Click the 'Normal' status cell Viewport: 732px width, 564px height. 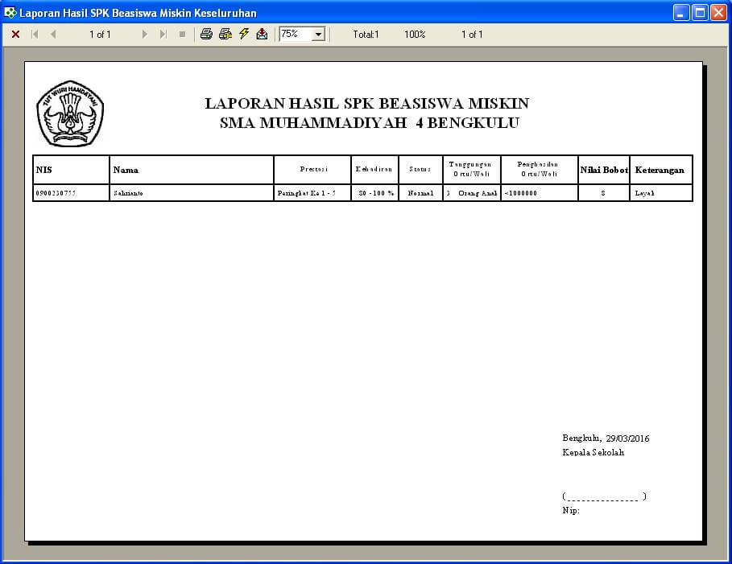tap(420, 193)
